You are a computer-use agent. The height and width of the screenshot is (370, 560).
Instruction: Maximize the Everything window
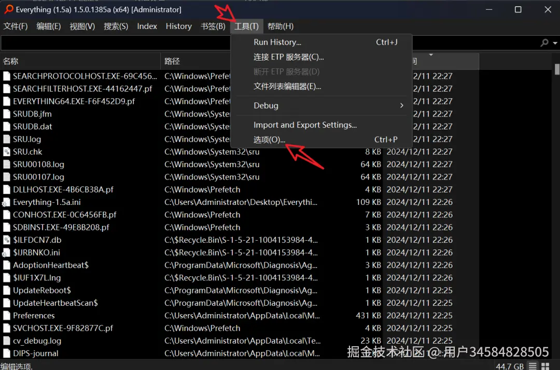518,10
